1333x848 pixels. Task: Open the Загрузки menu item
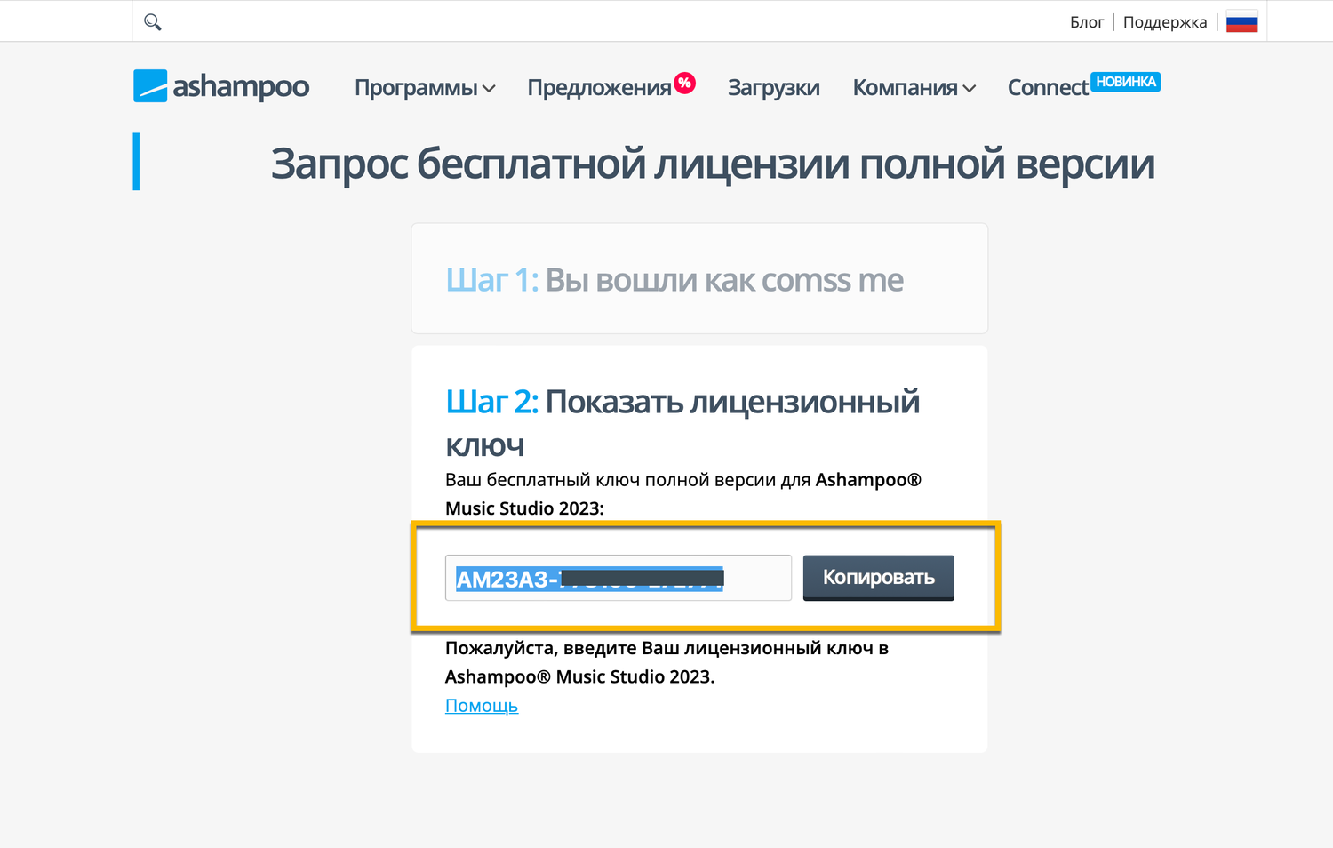[x=774, y=87]
